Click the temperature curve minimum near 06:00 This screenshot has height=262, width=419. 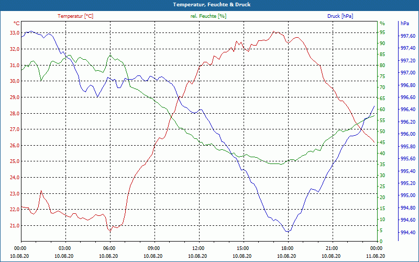pyautogui.click(x=110, y=231)
